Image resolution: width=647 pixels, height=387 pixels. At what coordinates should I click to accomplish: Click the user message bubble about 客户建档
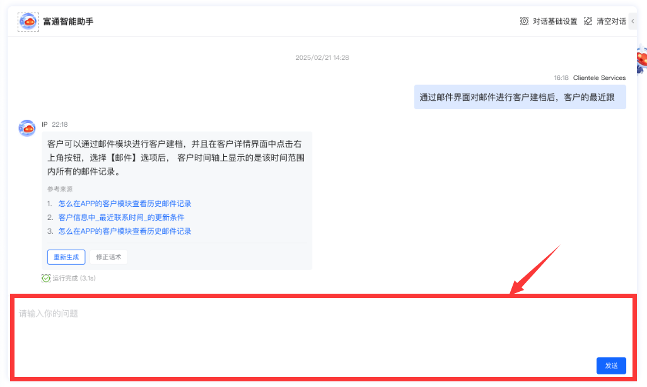click(x=520, y=97)
